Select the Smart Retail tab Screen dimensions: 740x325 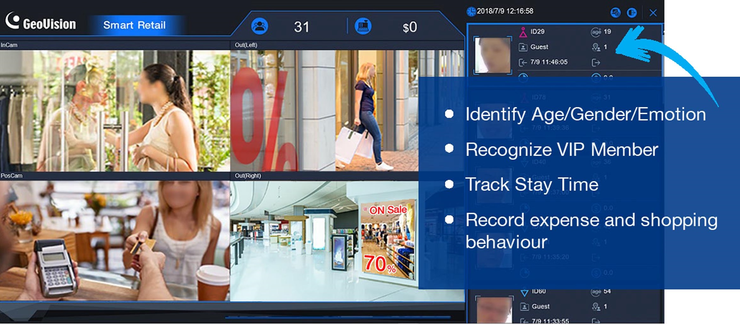[134, 25]
